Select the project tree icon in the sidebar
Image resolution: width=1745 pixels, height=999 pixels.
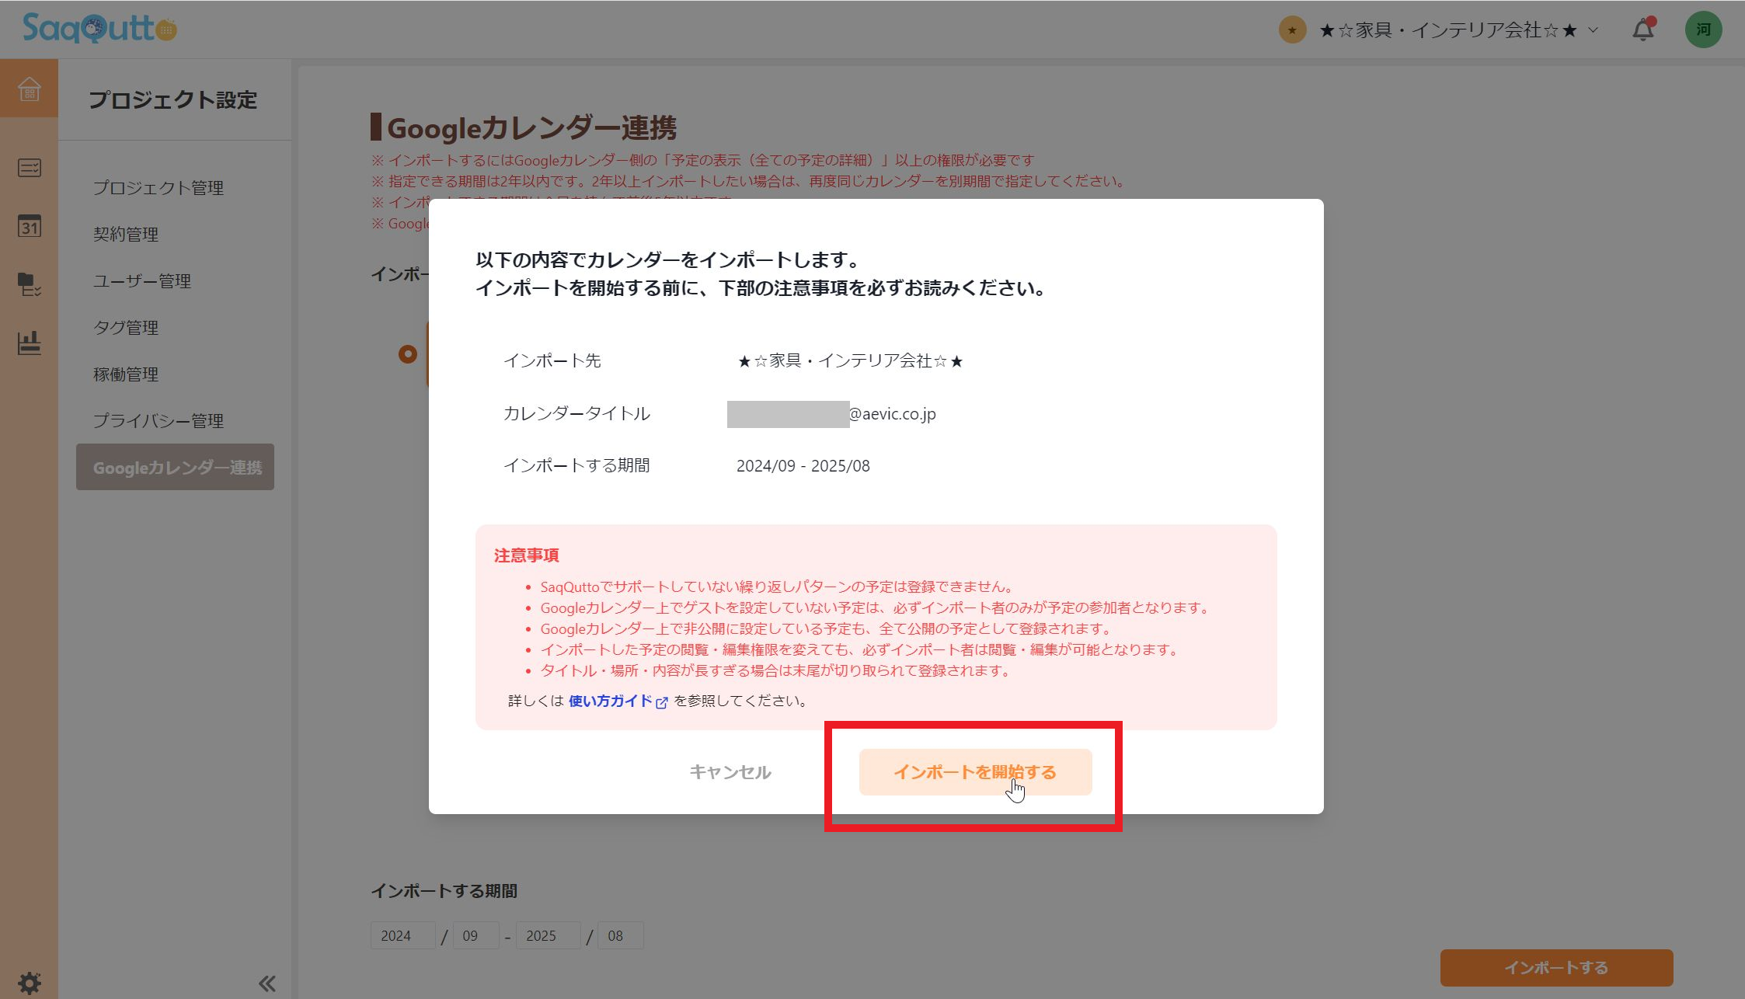tap(29, 285)
